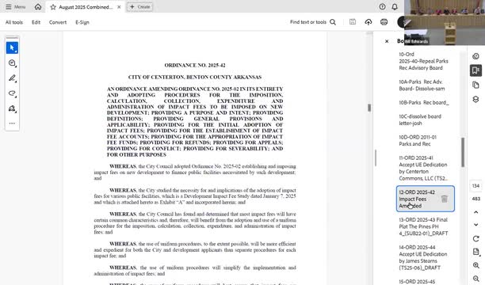485x285 pixels.
Task: Open bookmark 13-ORD 2025-43 Final Plat The Pines
Action: 423,226
